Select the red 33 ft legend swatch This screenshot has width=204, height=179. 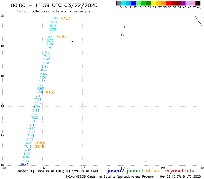click(168, 3)
